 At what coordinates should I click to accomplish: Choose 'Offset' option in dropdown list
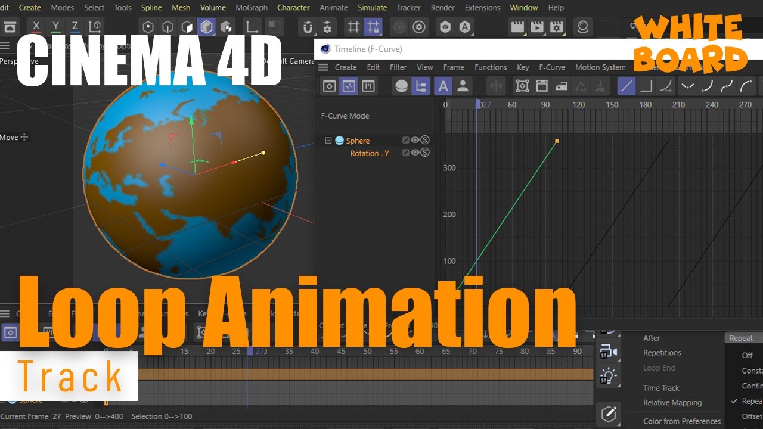coord(752,416)
